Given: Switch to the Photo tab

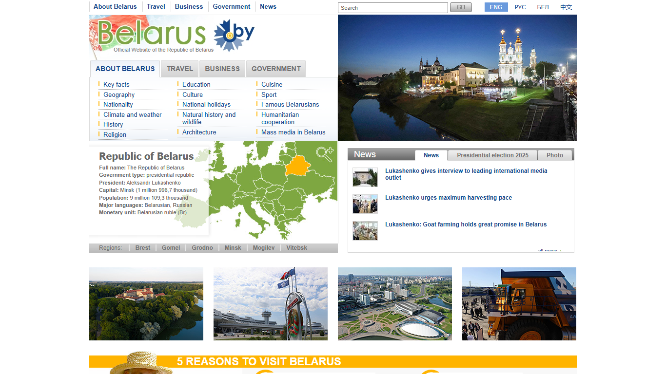Looking at the screenshot, I should pos(555,155).
